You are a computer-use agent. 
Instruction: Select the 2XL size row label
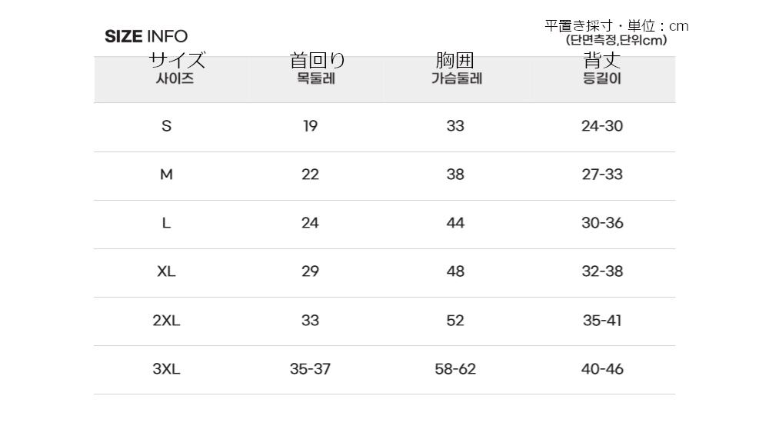click(x=166, y=321)
